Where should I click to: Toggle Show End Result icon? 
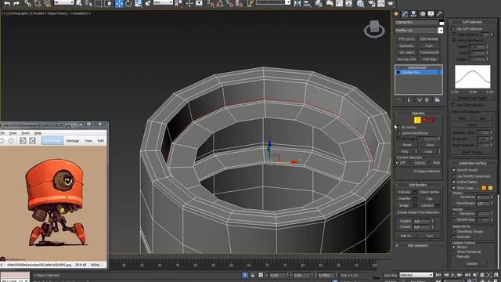click(x=409, y=100)
